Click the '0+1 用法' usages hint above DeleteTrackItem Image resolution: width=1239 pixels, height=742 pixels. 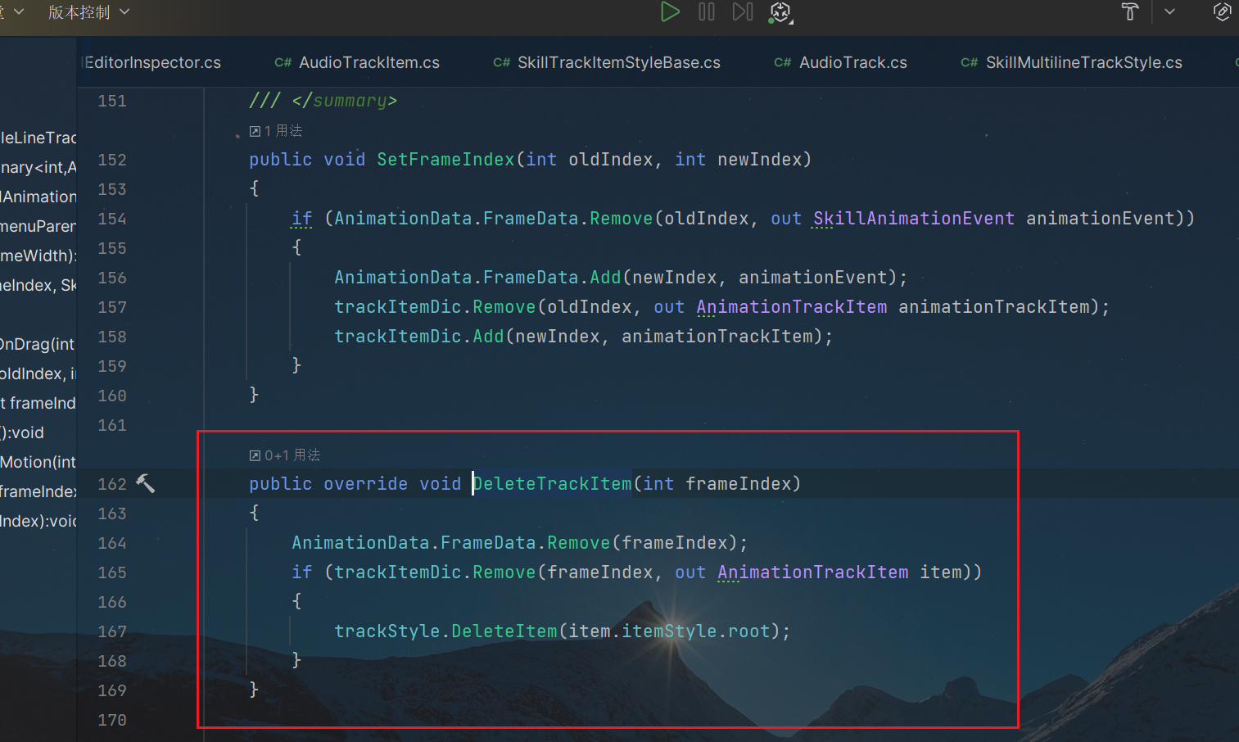pyautogui.click(x=286, y=455)
